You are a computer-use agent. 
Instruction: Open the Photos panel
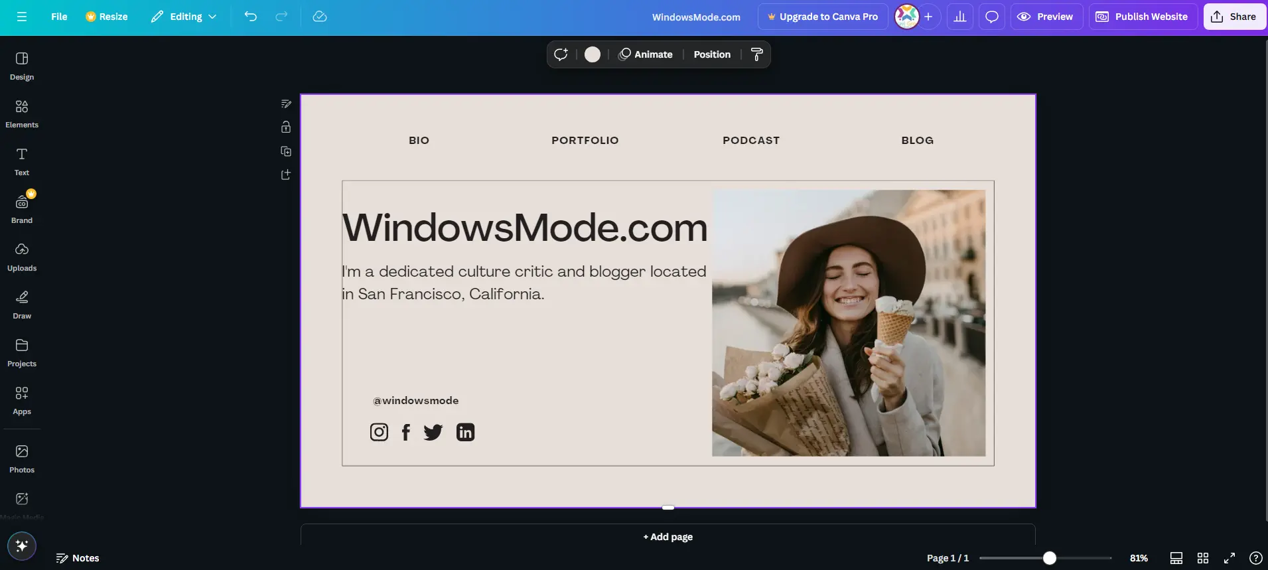[22, 459]
